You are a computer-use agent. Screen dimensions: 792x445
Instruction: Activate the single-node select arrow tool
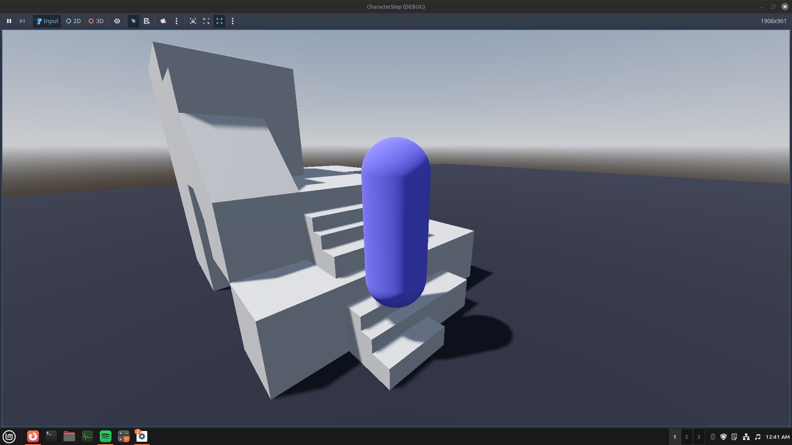click(133, 21)
